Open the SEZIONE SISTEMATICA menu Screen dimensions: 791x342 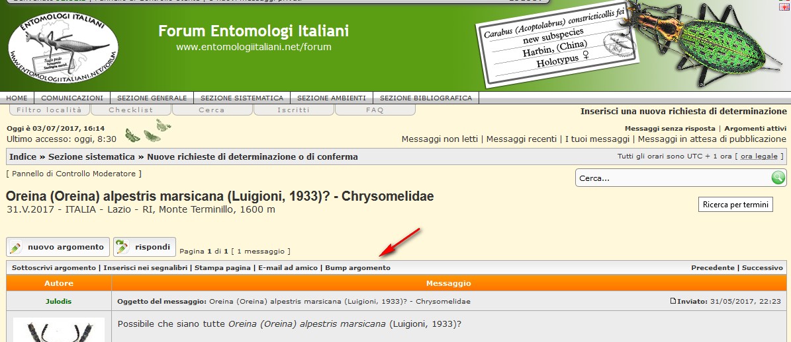(242, 98)
